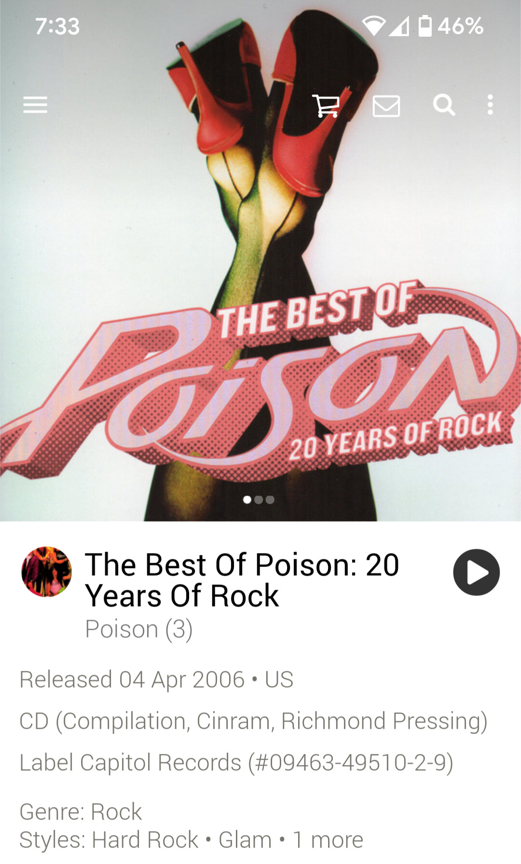This screenshot has width=521, height=864.
Task: Select the third image pager dot
Action: coord(270,500)
